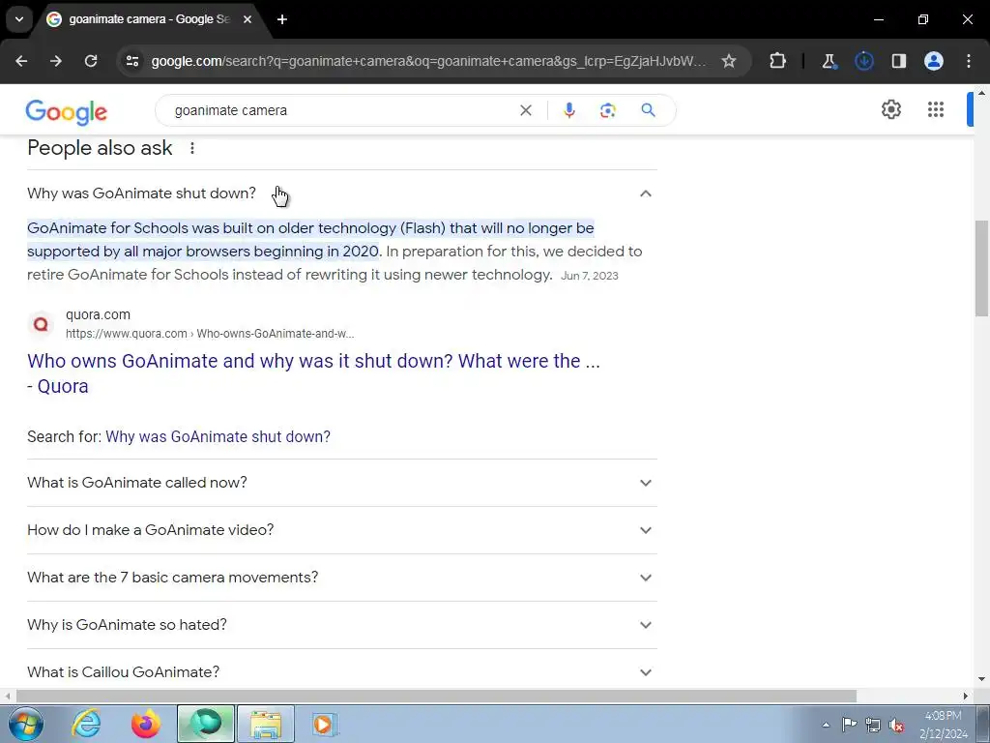This screenshot has height=743, width=990.
Task: Click the Quora favicon
Action: 41,324
